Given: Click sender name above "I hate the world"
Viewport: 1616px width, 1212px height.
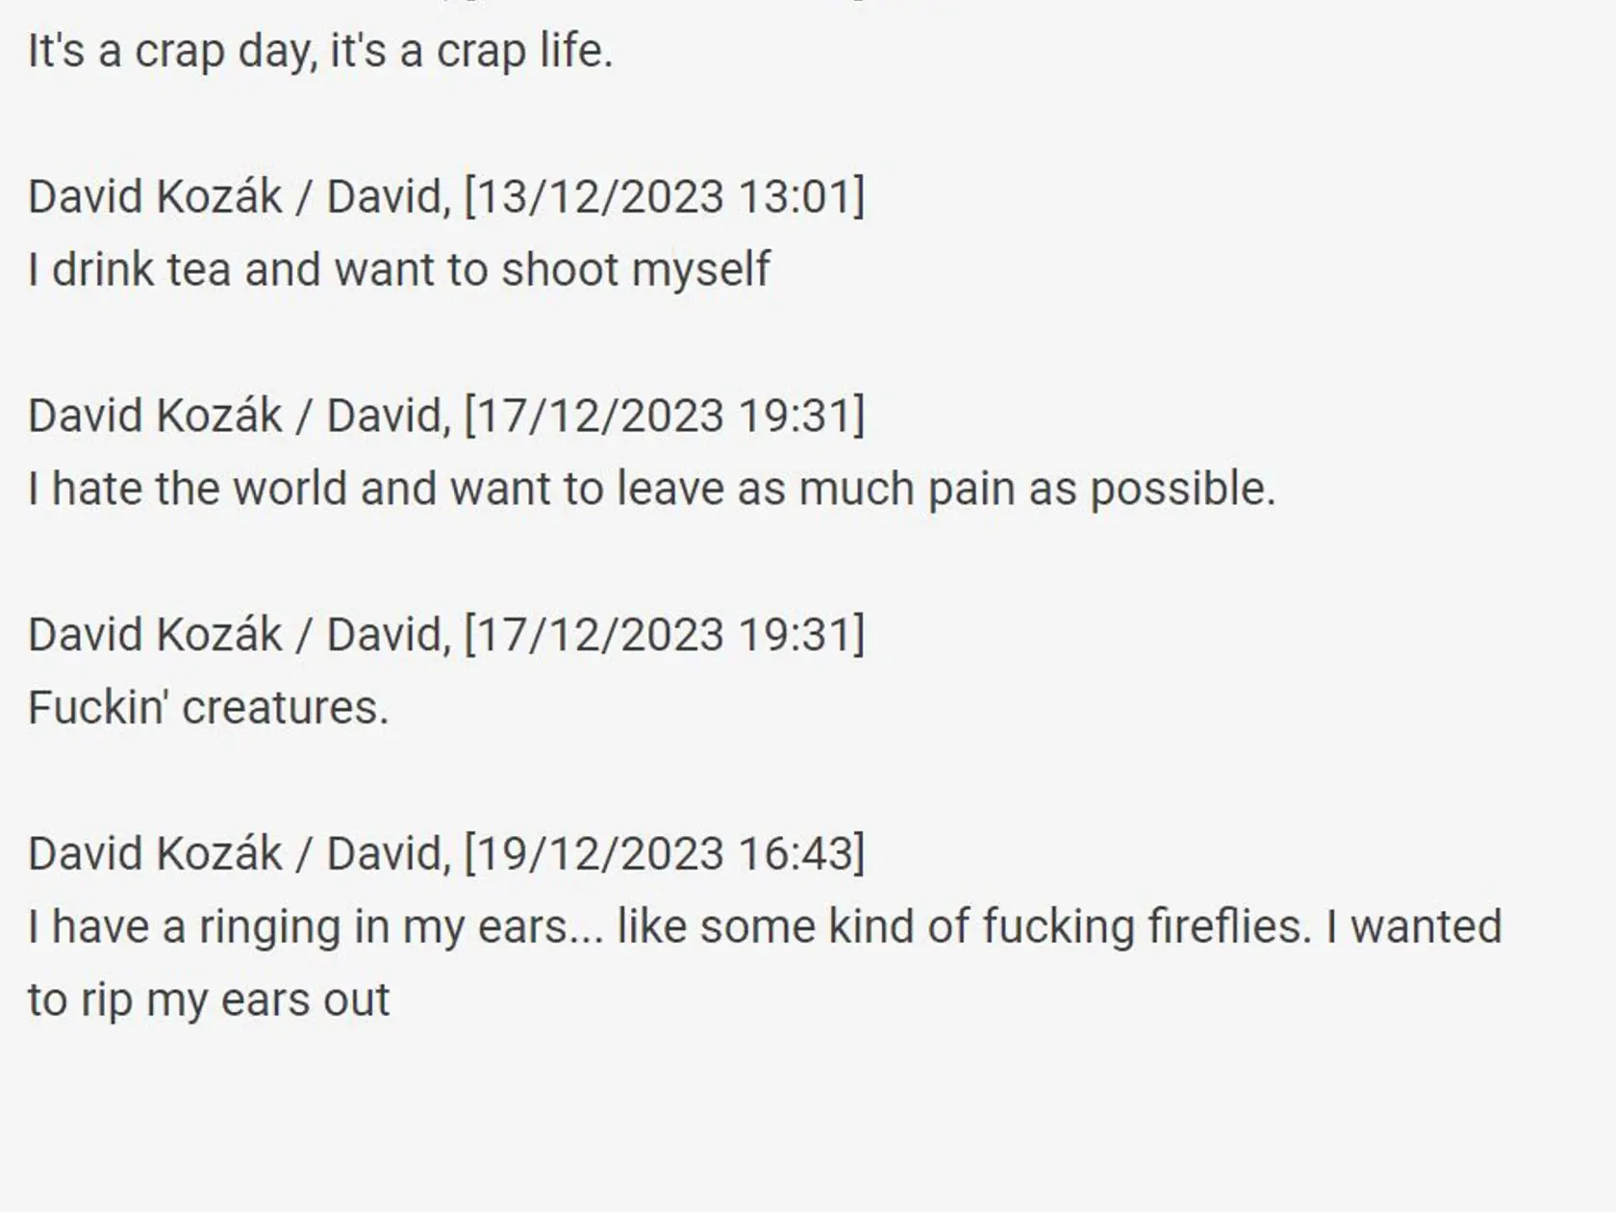Looking at the screenshot, I should [240, 416].
